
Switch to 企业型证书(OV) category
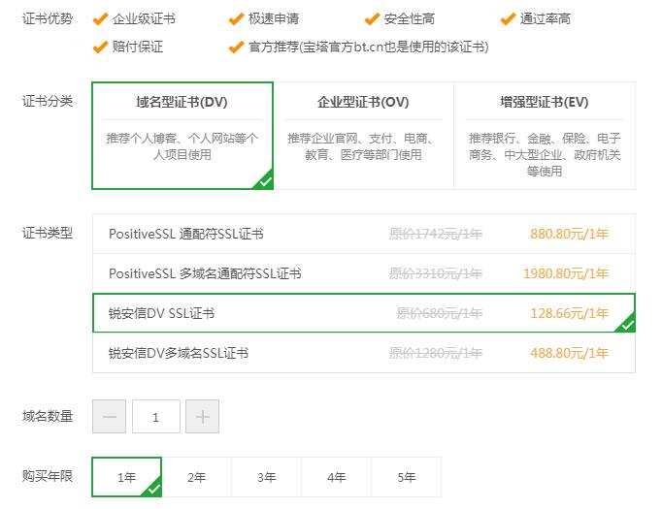click(363, 136)
